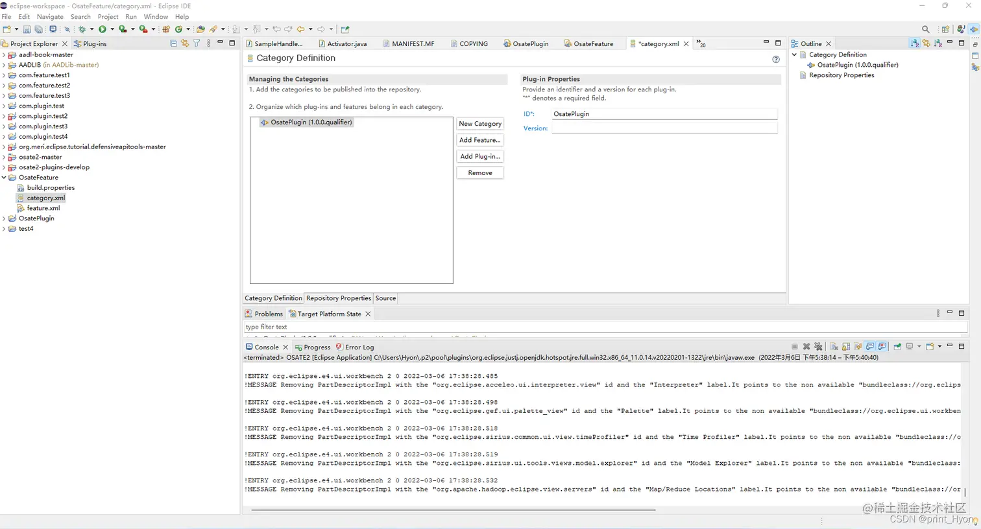
Task: Click the plug-in ID input field
Action: tap(664, 113)
